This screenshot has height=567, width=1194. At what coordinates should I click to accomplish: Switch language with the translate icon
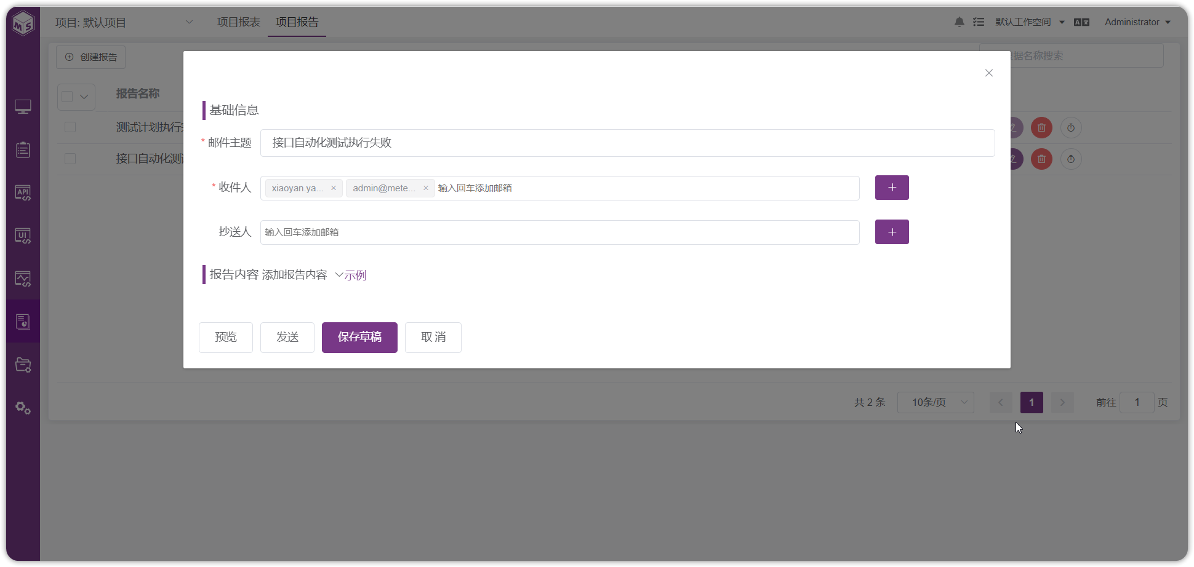[x=1081, y=22]
